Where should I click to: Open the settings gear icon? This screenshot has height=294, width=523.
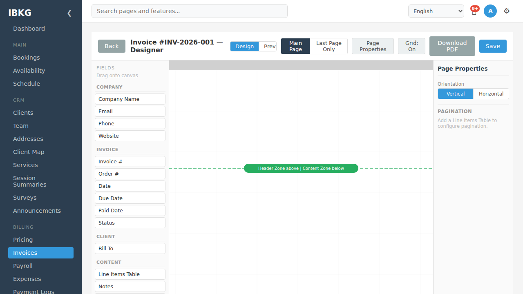pos(507,11)
